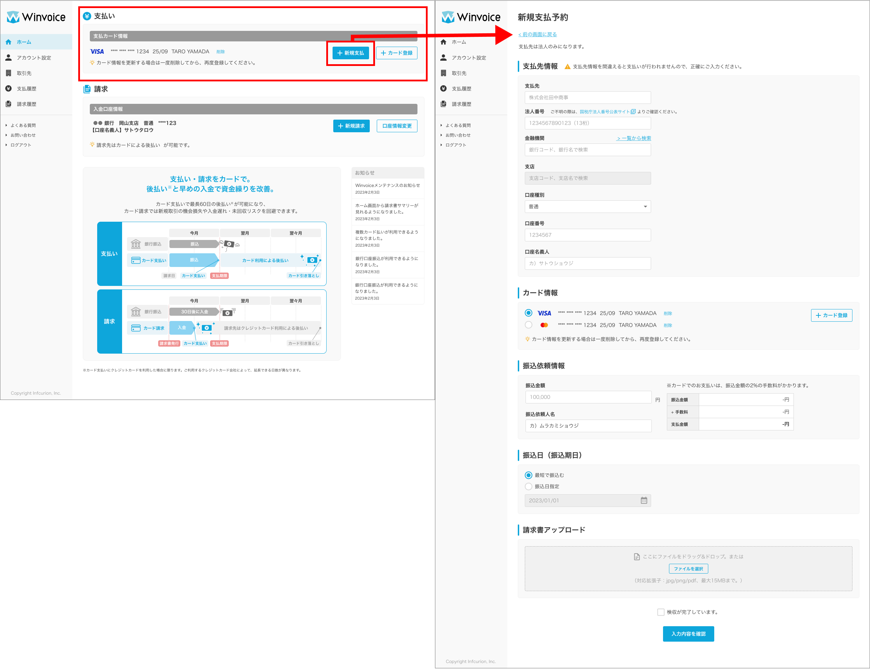Check the 検収が完了しています checkbox
Screen dimensions: 870x669
point(661,612)
